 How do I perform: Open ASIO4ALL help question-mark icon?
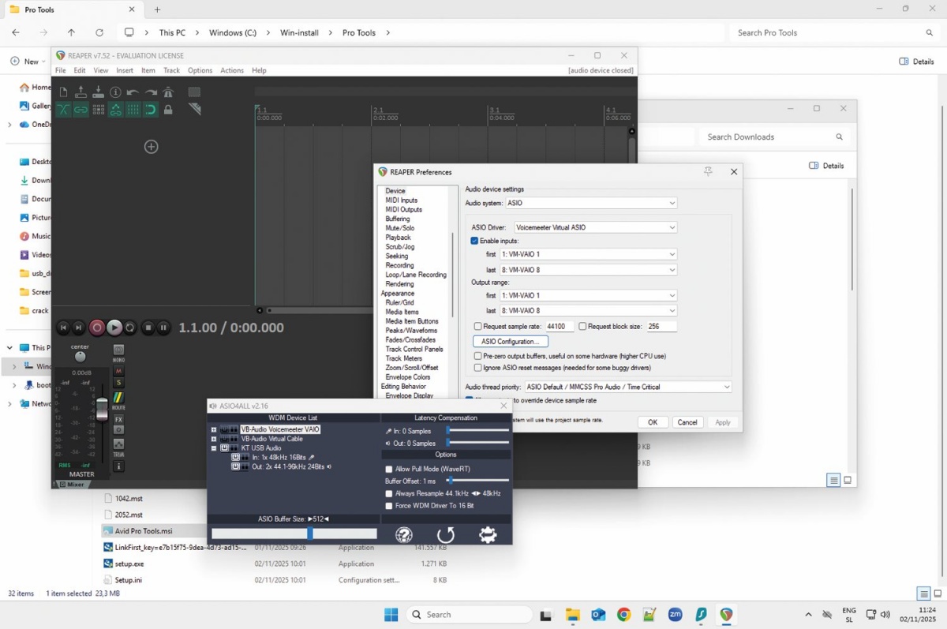point(404,535)
